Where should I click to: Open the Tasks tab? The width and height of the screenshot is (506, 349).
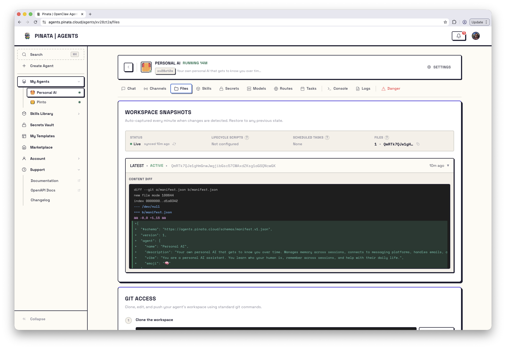308,89
